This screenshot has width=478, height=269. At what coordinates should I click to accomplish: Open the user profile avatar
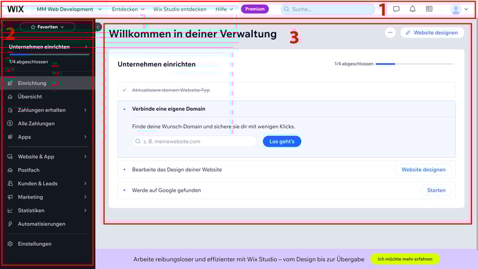click(x=456, y=10)
